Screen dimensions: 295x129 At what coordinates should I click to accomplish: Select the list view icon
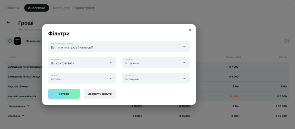pos(18,41)
